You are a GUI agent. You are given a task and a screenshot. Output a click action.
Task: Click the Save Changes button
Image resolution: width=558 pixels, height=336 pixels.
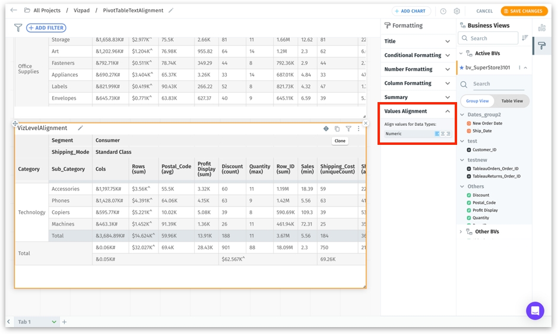click(x=524, y=11)
